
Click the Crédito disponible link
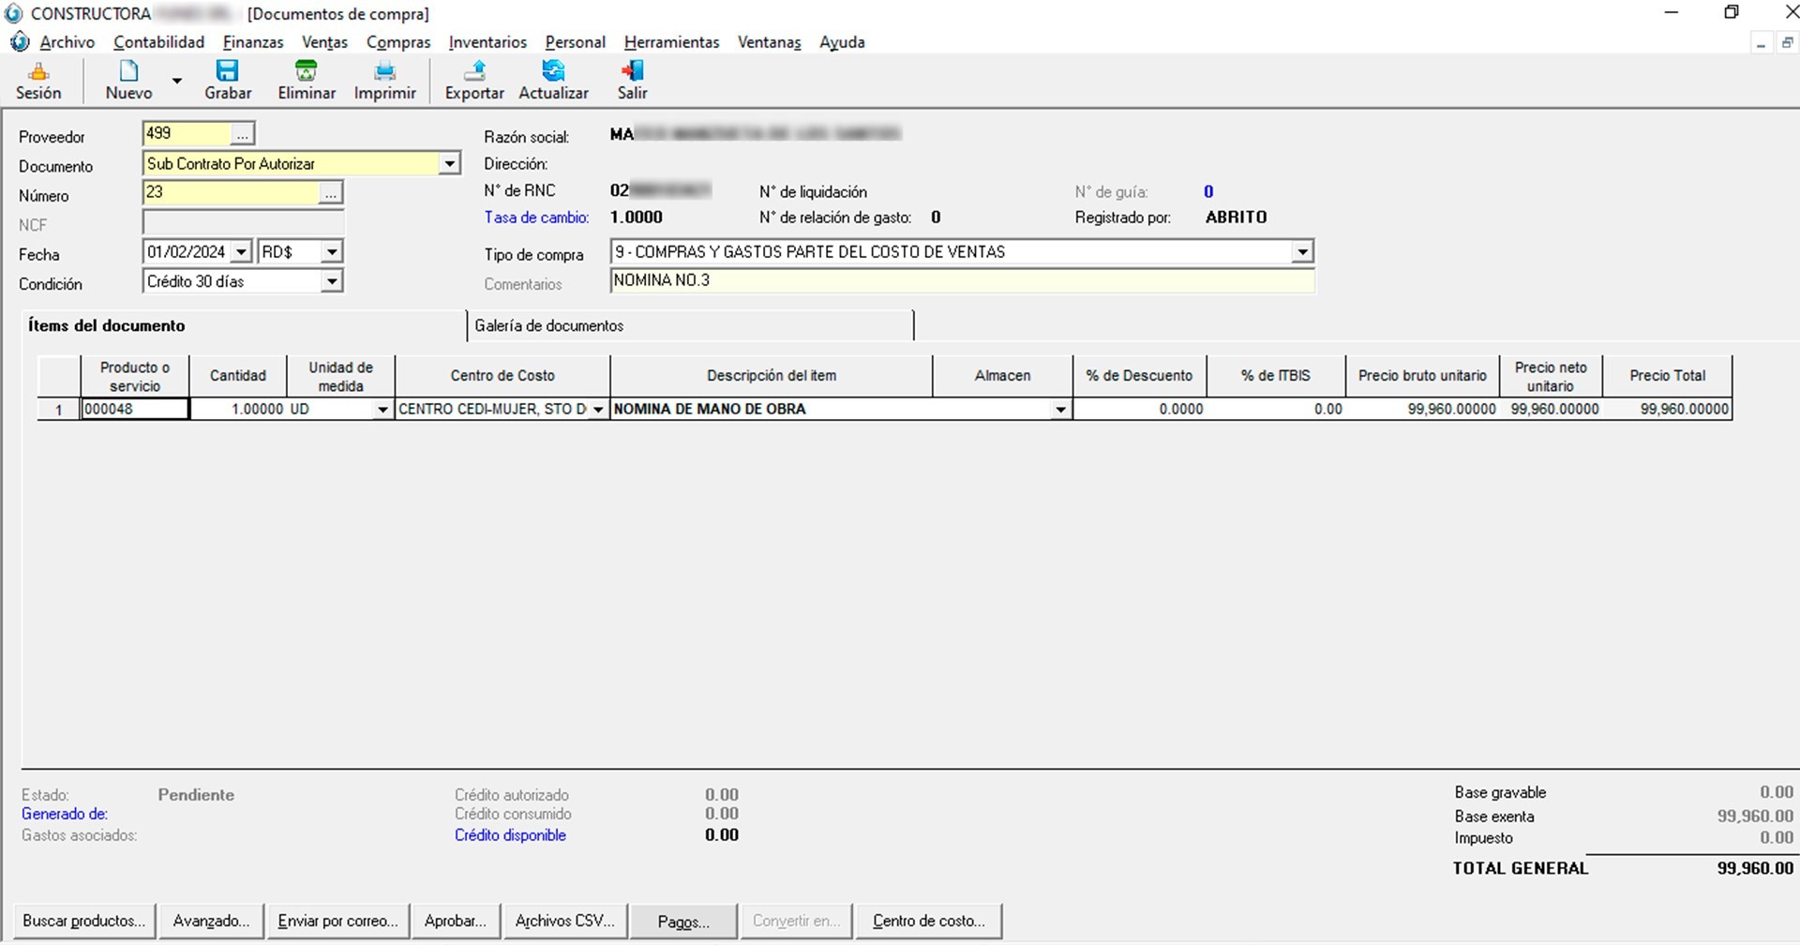pos(510,835)
